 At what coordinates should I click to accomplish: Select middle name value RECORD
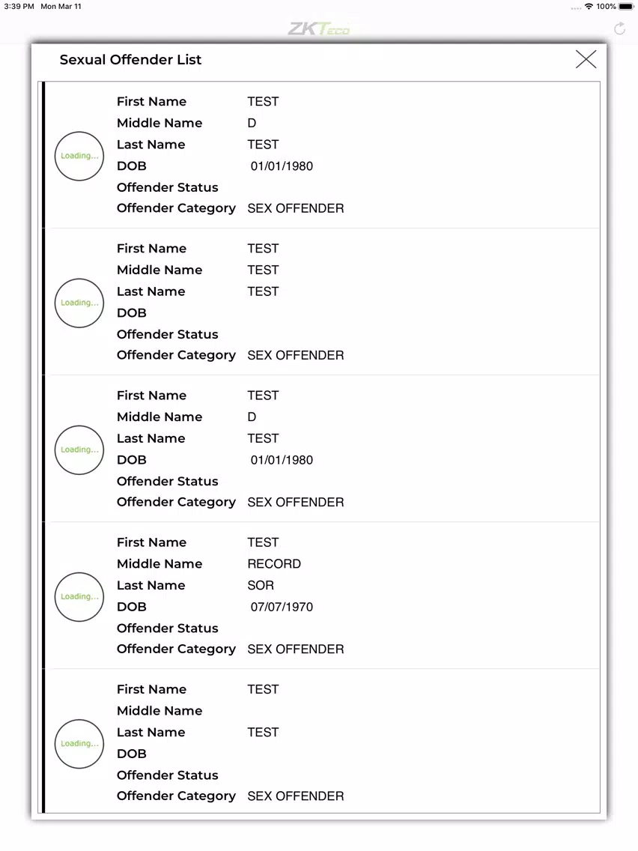274,564
